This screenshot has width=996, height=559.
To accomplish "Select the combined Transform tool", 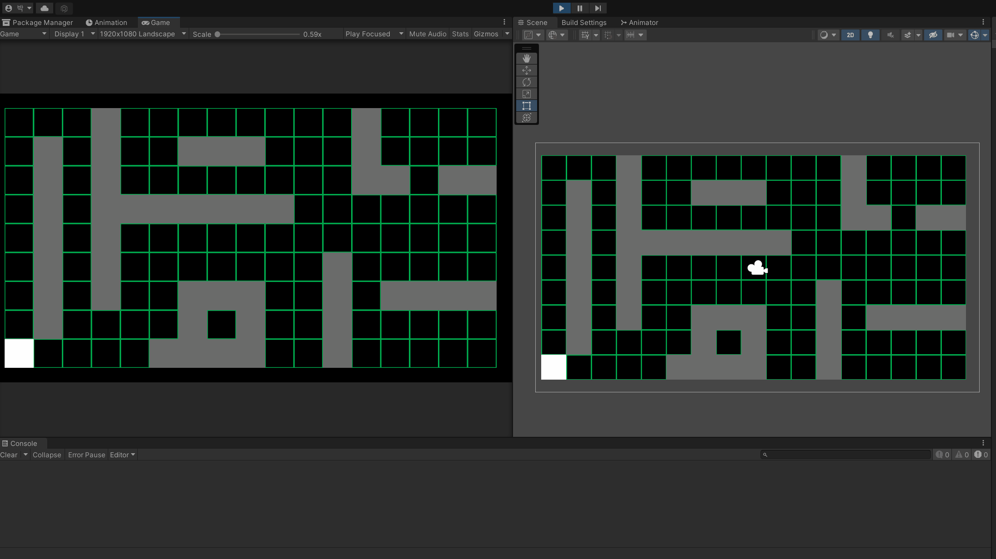I will [527, 118].
